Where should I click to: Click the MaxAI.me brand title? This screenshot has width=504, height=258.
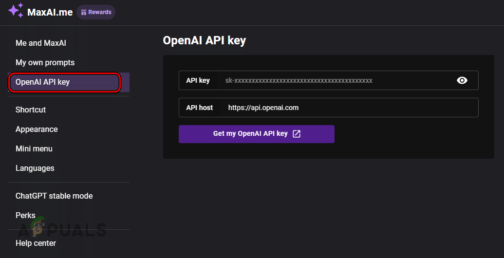tap(50, 12)
